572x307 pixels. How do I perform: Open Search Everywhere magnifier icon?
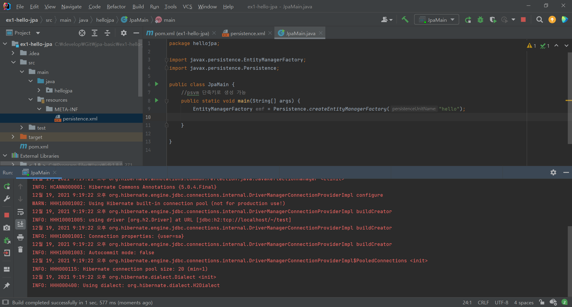point(539,20)
